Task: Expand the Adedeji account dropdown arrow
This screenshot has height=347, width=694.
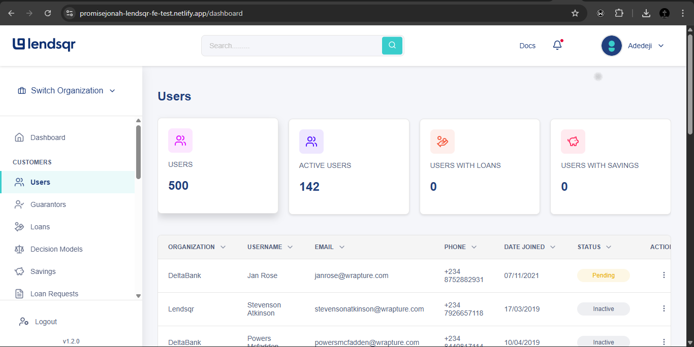Action: coord(661,46)
